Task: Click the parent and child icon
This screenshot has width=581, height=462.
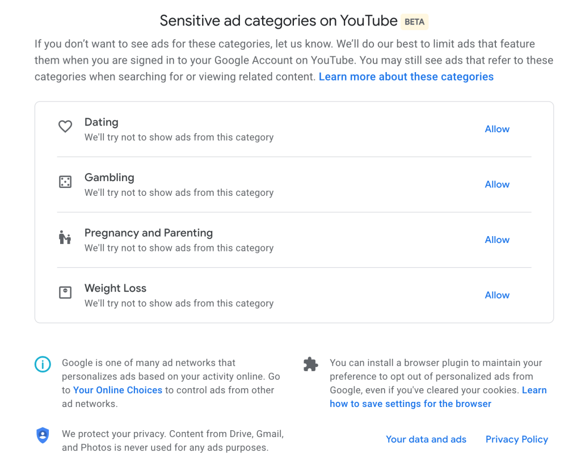Action: point(65,237)
